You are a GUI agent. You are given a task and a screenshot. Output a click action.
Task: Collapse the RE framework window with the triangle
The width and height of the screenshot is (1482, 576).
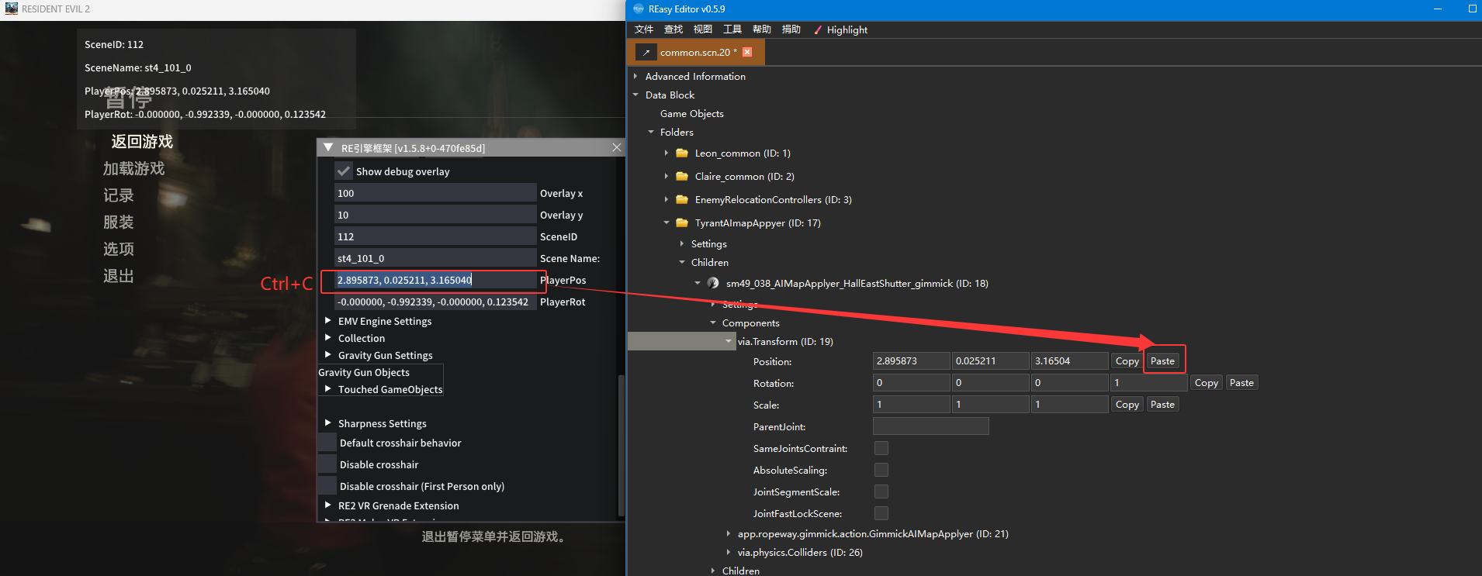tap(328, 147)
